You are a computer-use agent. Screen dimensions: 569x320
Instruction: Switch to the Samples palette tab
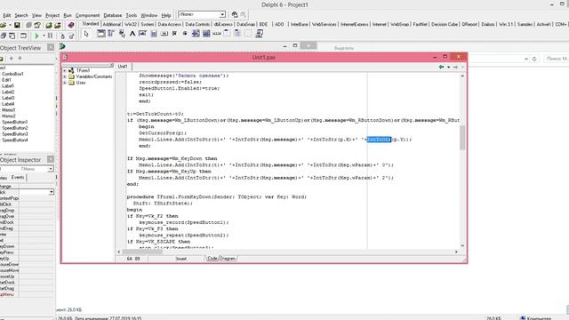point(525,24)
